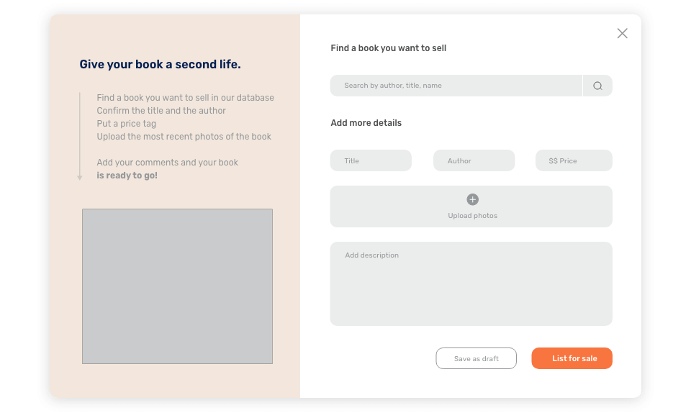Click the Title input field
The image size is (691, 418).
[x=371, y=160]
